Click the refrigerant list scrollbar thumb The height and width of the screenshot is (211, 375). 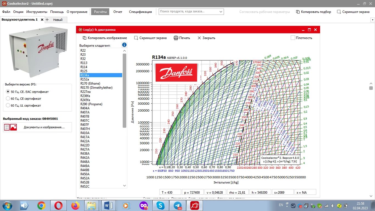[124, 91]
